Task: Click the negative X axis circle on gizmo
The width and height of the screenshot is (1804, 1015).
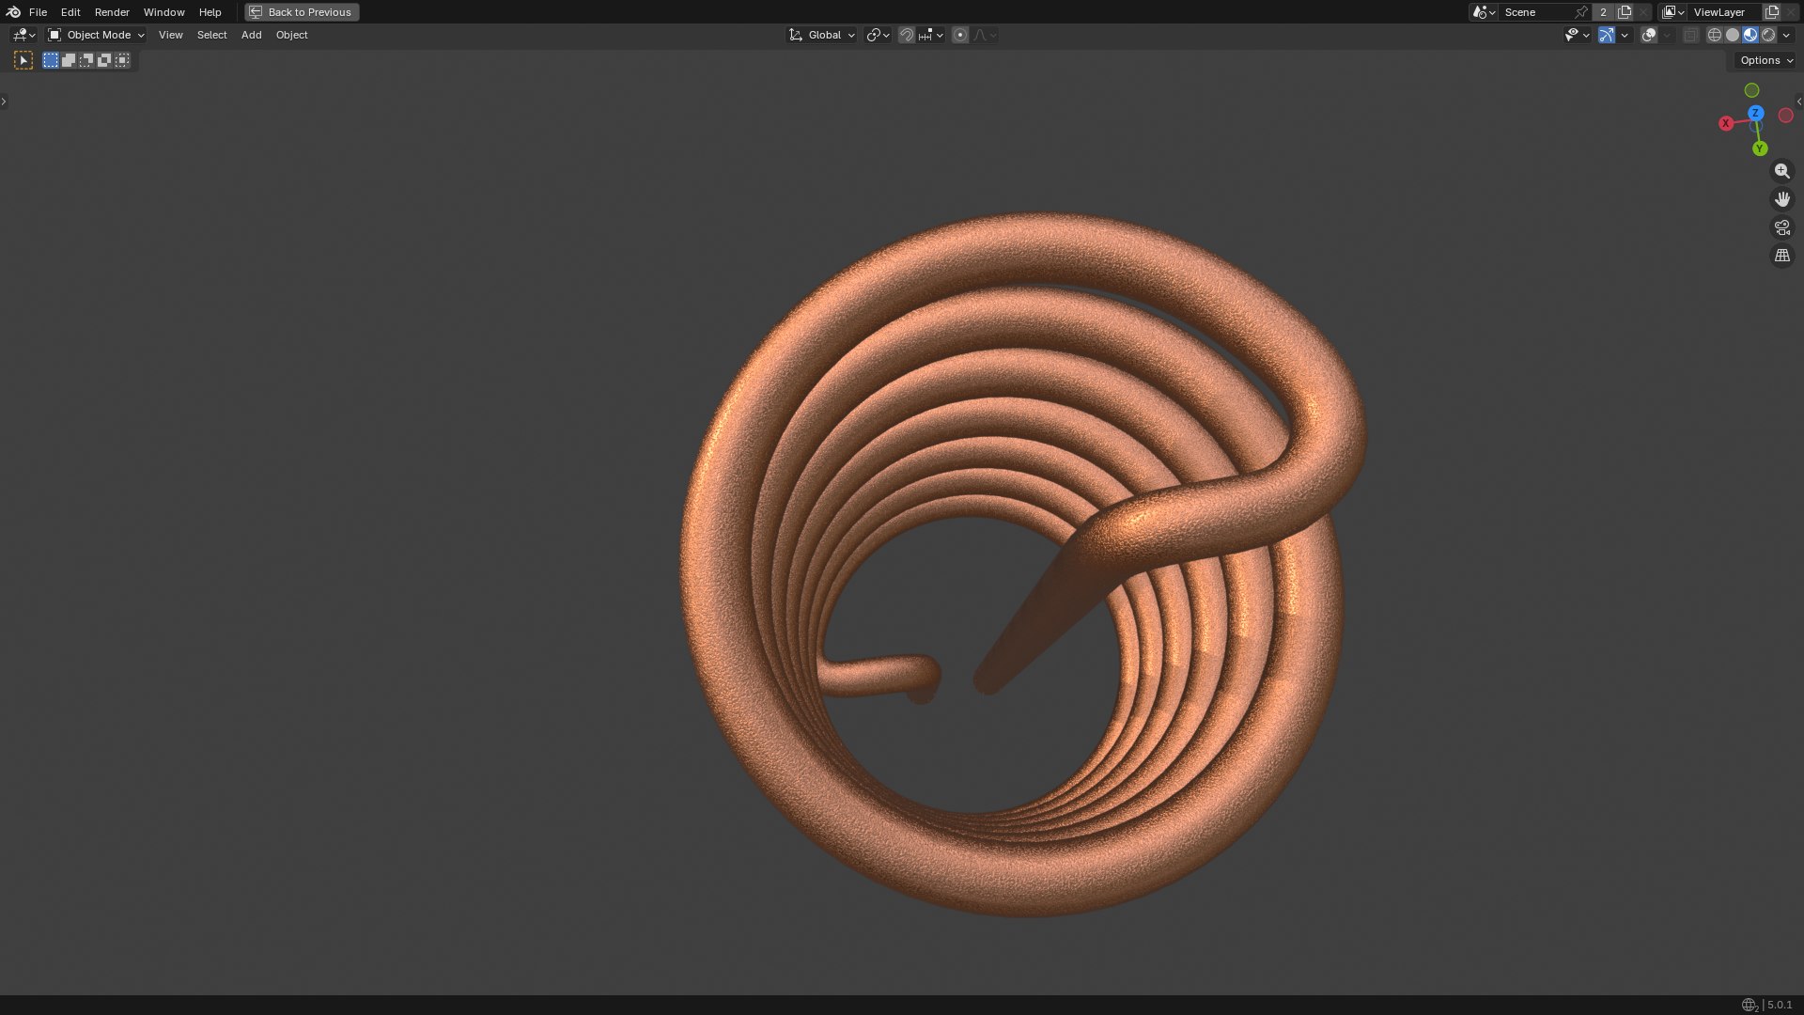Action: 1785,116
